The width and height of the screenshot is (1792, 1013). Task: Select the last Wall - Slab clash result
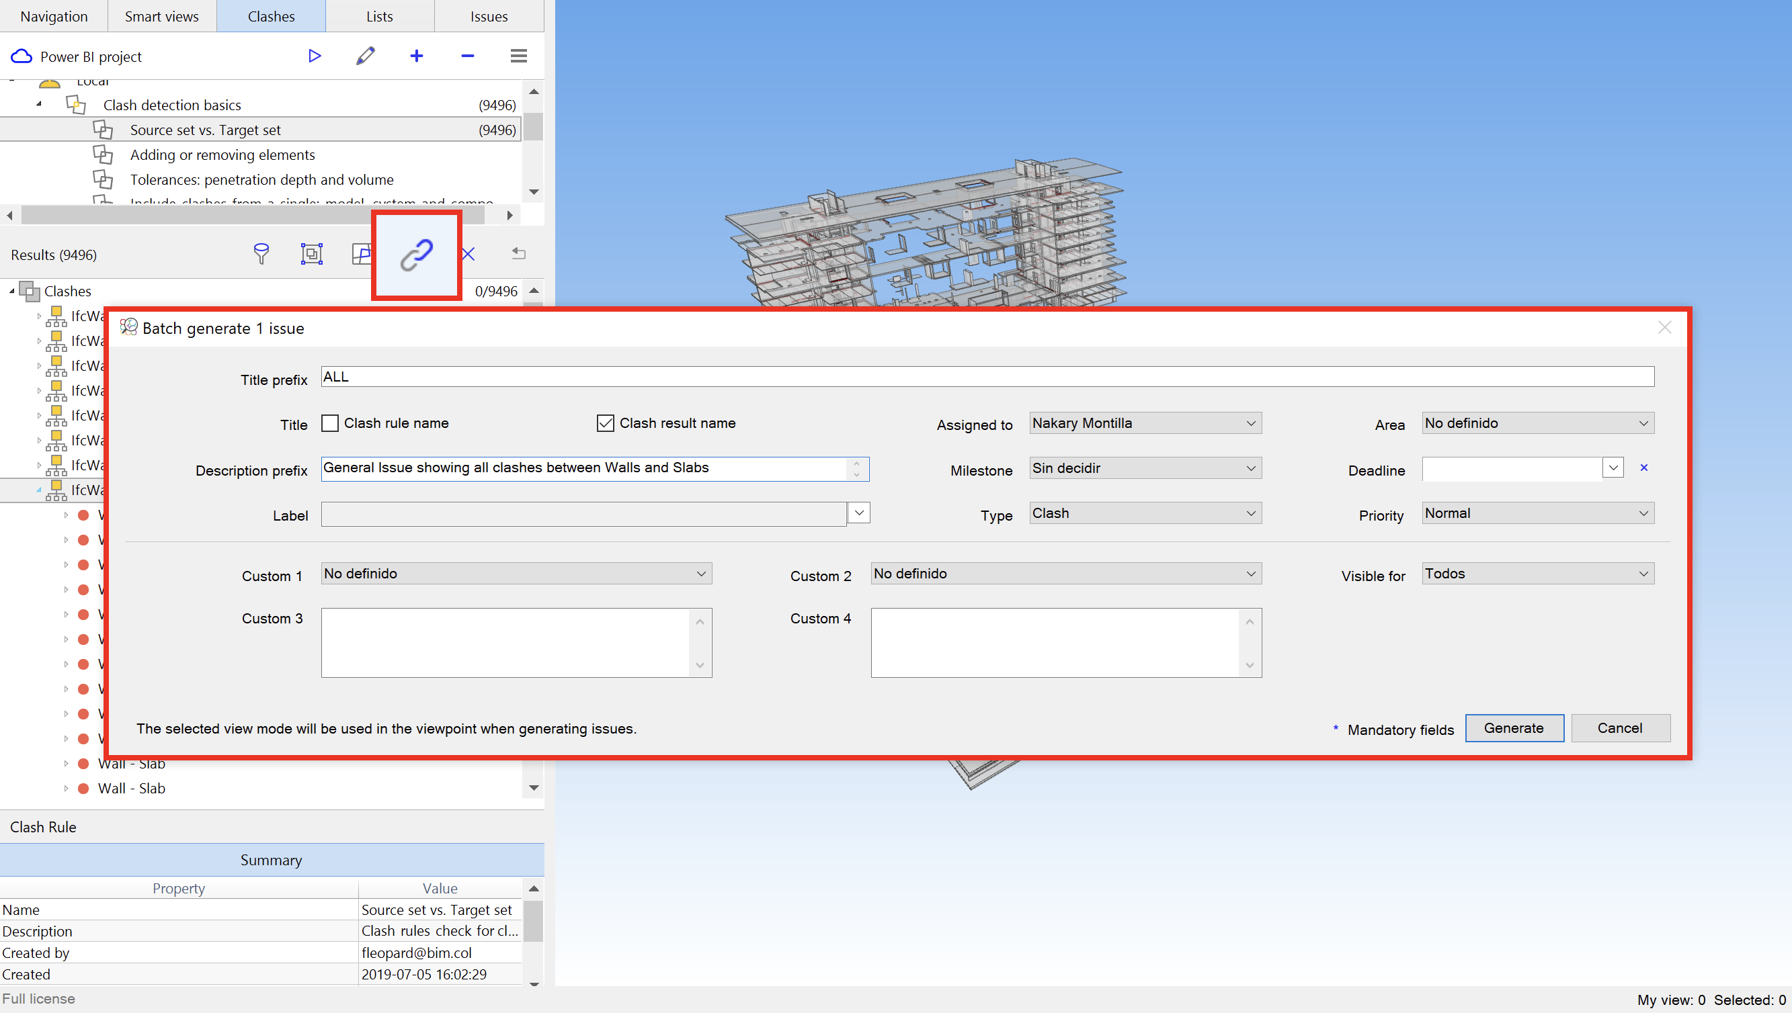point(132,788)
